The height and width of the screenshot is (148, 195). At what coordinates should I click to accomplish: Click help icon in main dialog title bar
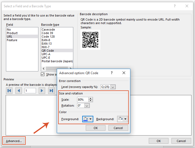[174, 6]
